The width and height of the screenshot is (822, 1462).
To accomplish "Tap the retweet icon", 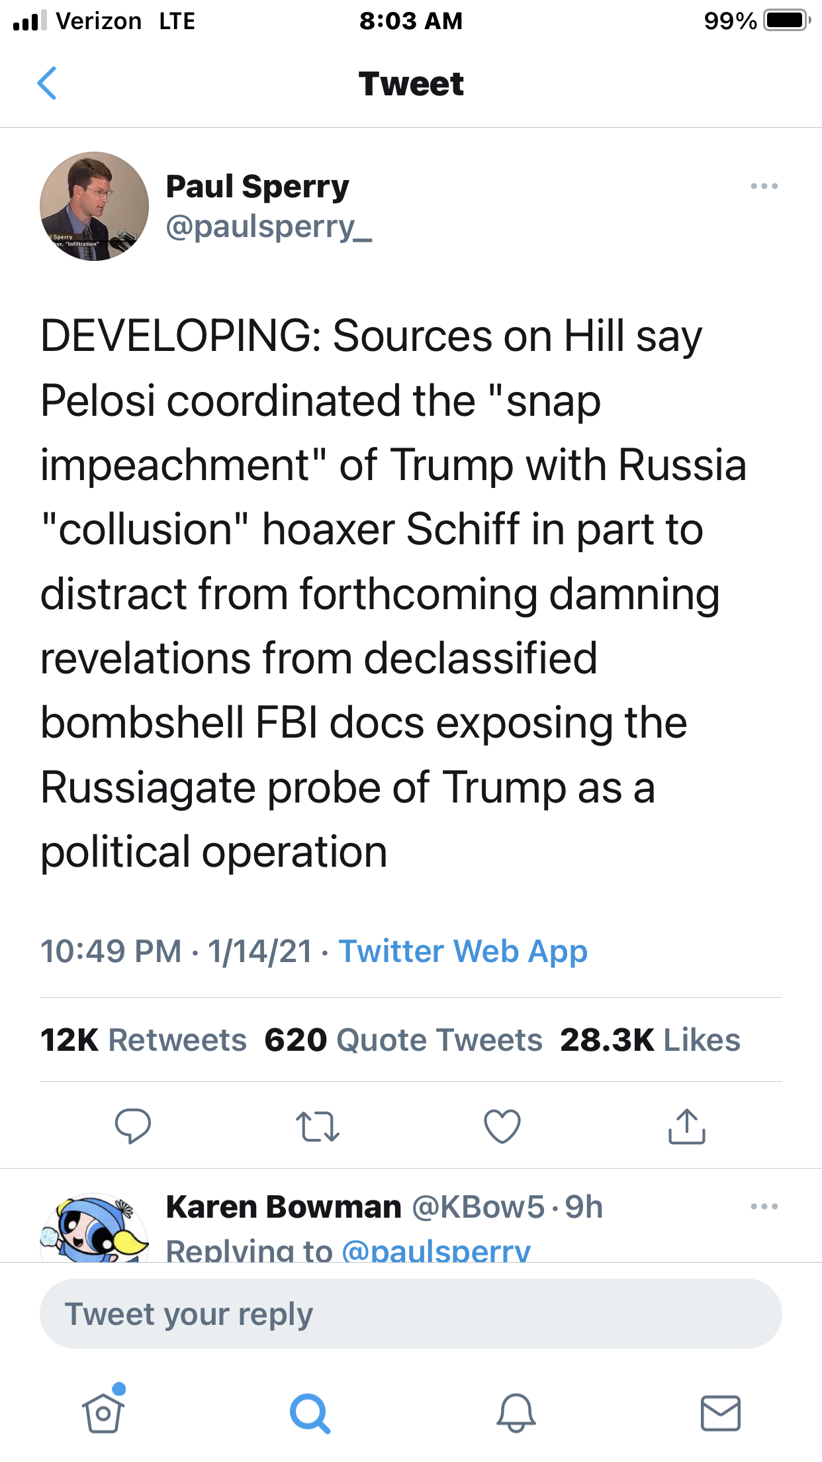I will (318, 1126).
